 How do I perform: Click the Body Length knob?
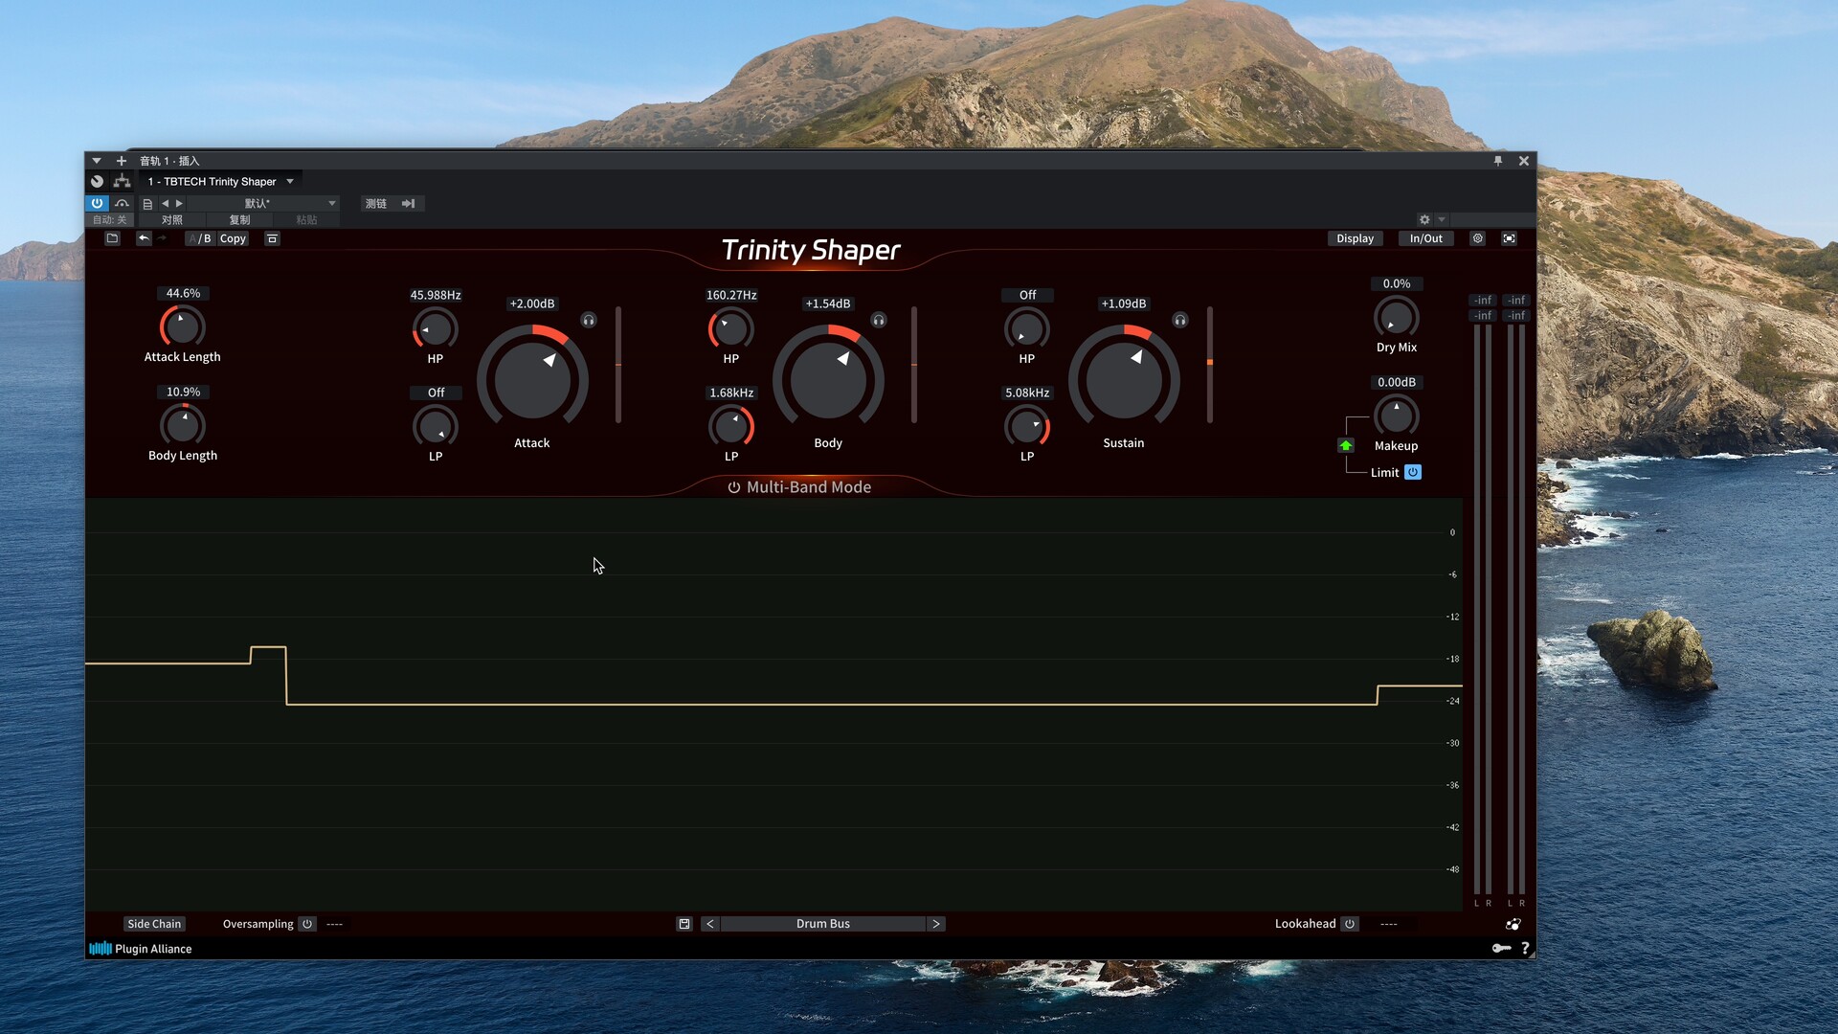click(x=183, y=425)
